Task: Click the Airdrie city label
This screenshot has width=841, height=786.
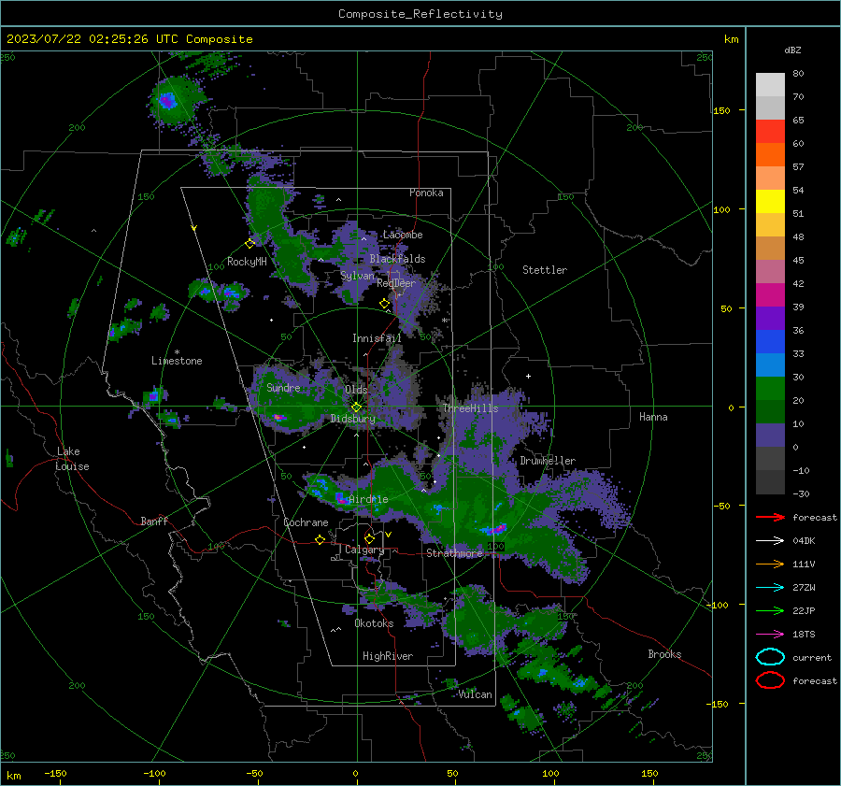Action: coord(368,499)
